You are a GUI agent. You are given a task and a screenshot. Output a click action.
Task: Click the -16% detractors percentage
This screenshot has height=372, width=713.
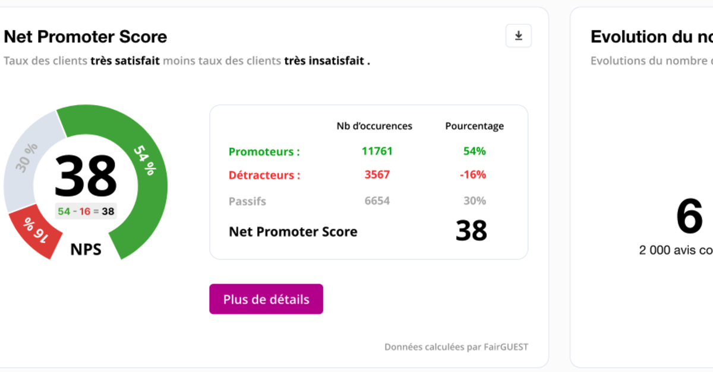(474, 175)
